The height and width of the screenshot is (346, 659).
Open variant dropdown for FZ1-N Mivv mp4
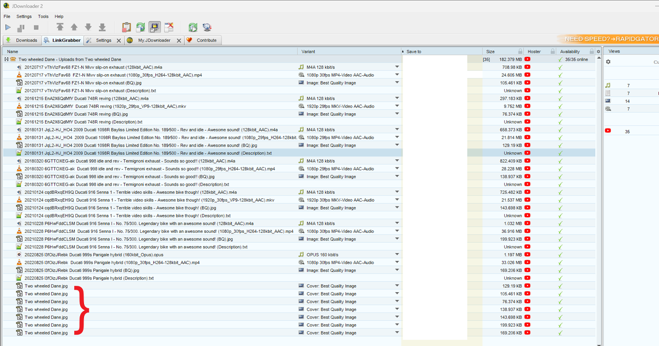coord(397,75)
